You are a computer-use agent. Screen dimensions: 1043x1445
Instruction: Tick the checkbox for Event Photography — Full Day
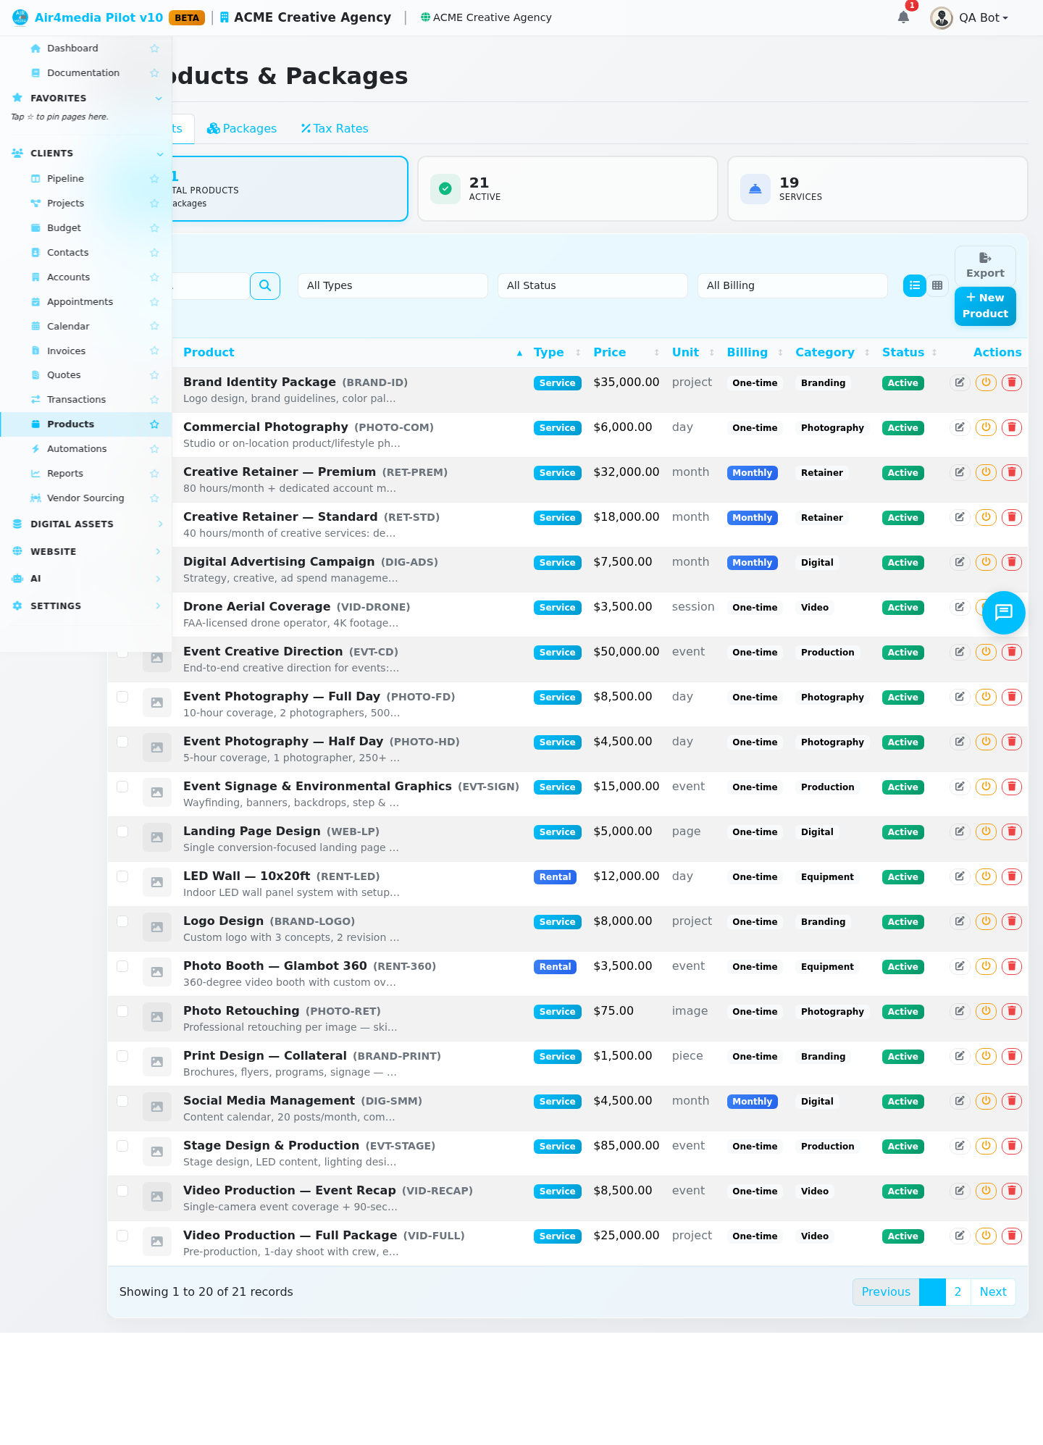[122, 697]
